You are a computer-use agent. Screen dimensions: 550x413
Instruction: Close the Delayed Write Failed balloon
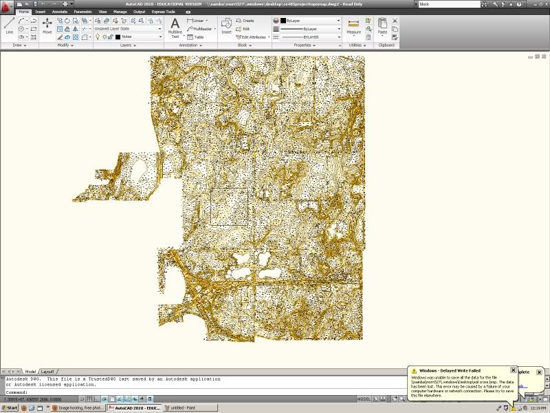tap(513, 370)
